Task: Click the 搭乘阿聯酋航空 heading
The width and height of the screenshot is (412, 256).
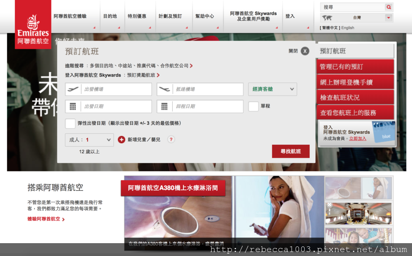Action: (55, 187)
